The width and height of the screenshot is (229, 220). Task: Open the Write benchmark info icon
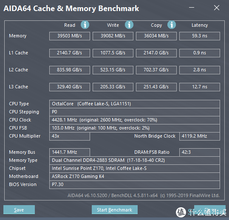[129, 25]
